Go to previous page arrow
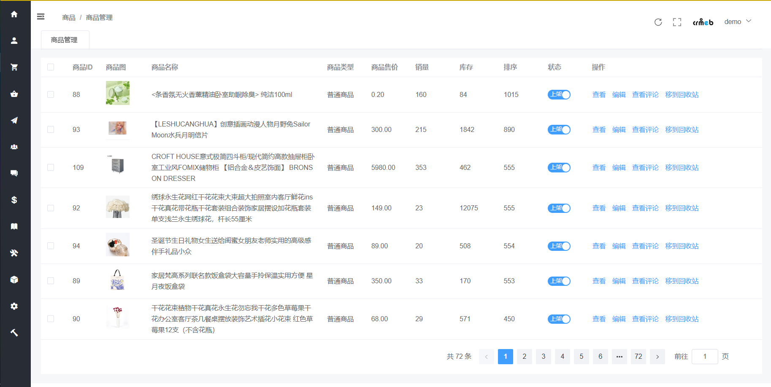The image size is (771, 387). [486, 356]
